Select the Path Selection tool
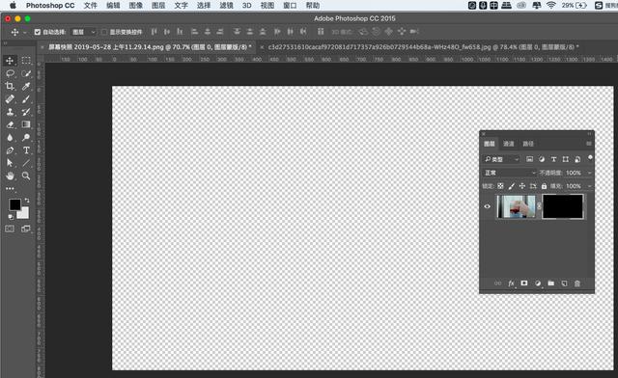This screenshot has width=618, height=378. (10, 163)
